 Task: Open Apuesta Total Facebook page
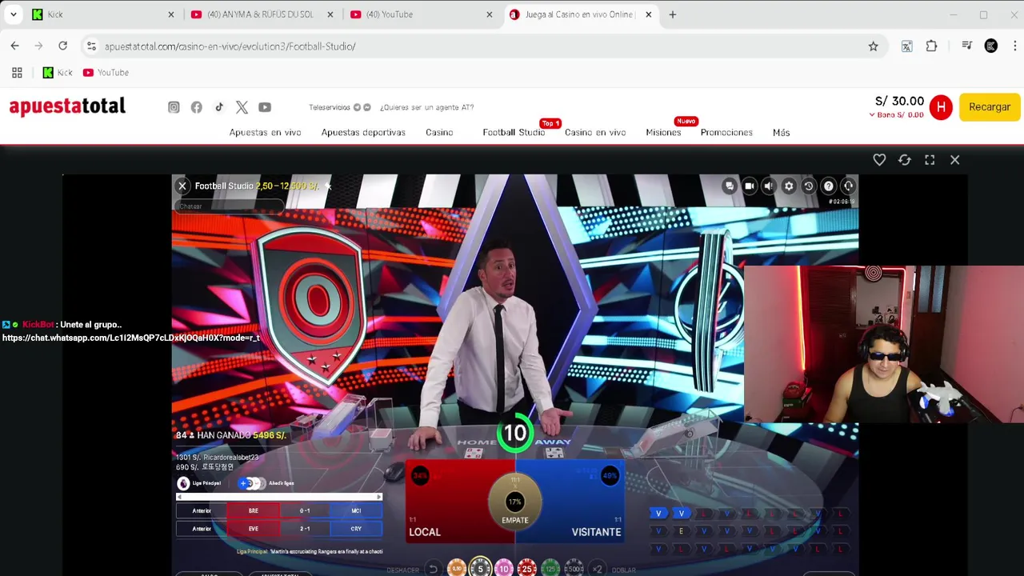[x=196, y=107]
